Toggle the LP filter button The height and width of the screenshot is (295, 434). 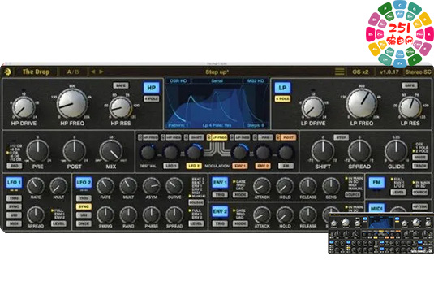(x=282, y=88)
